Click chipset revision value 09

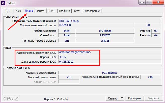156,31
